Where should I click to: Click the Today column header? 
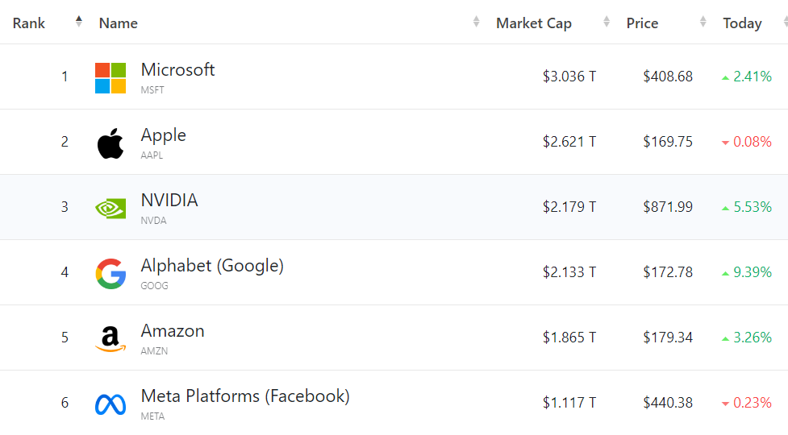click(x=742, y=23)
